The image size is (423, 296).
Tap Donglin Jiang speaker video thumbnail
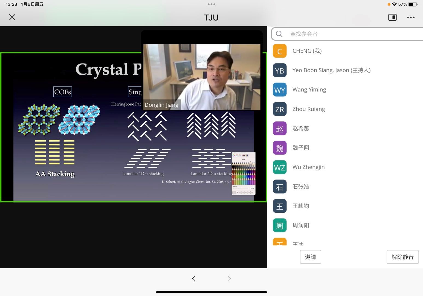pos(202,77)
